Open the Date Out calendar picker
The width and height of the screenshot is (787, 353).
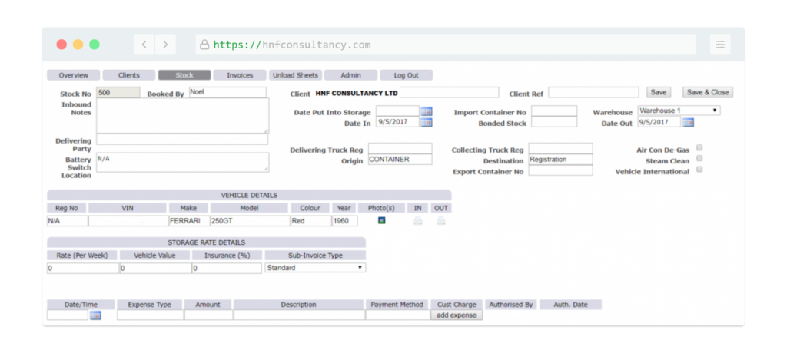(x=688, y=122)
